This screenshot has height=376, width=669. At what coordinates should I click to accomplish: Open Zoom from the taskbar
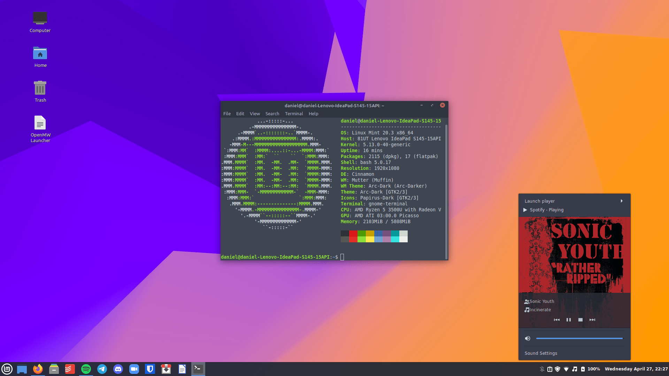[x=134, y=369]
